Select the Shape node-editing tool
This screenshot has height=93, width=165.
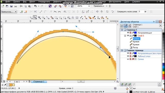pyautogui.click(x=35, y=18)
